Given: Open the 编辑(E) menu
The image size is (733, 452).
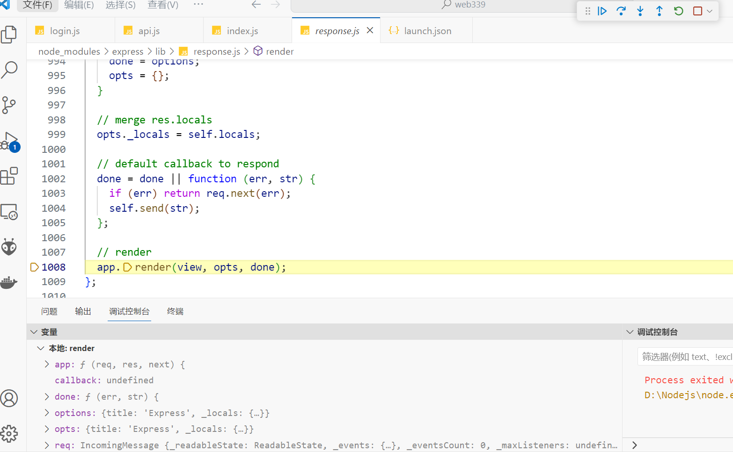Looking at the screenshot, I should (x=79, y=5).
